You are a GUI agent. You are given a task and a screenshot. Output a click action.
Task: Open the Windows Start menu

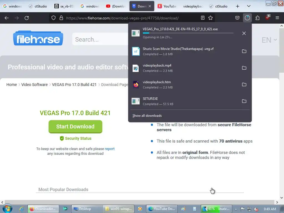click(x=7, y=209)
